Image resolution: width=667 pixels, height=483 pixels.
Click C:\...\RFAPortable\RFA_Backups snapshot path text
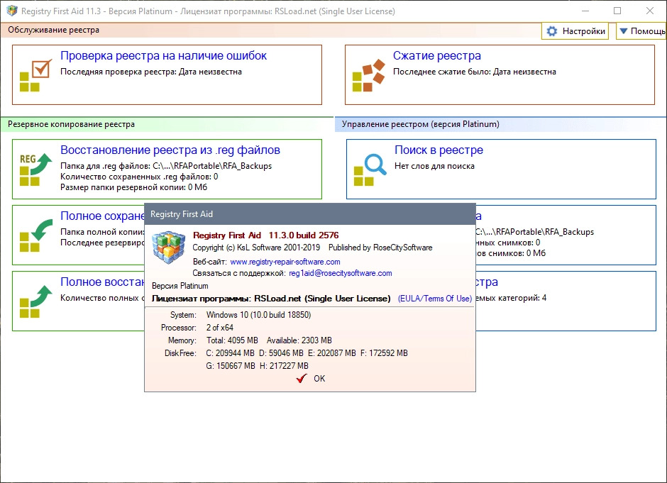(x=535, y=232)
